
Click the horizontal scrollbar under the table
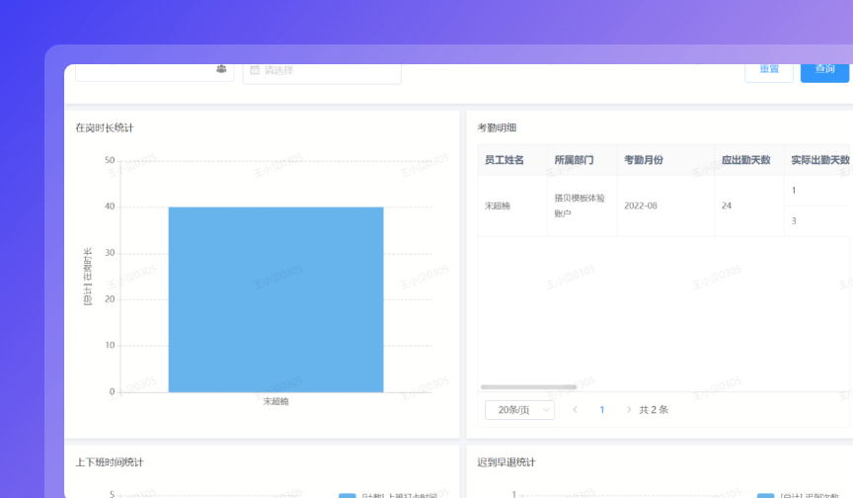[x=528, y=387]
